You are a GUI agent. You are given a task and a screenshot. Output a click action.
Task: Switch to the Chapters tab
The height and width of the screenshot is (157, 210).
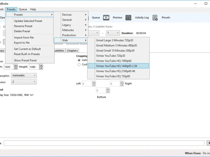[72, 51]
